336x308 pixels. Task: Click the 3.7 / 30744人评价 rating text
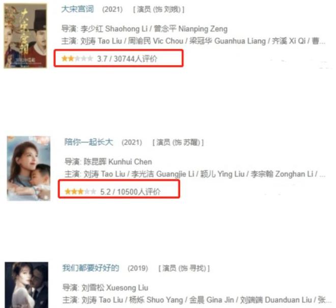pos(127,59)
